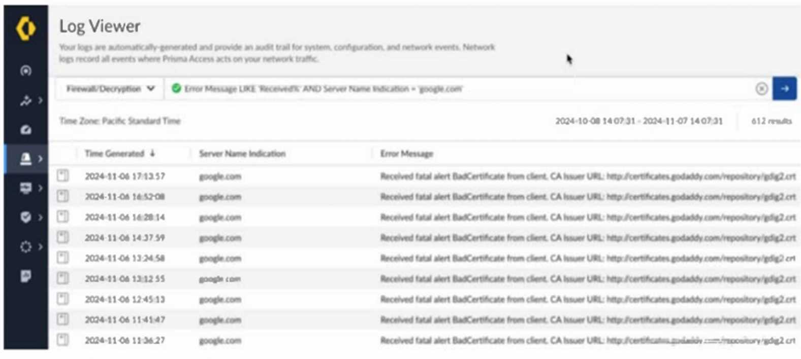
Task: Click inside the Error Message query field
Action: tap(457, 89)
